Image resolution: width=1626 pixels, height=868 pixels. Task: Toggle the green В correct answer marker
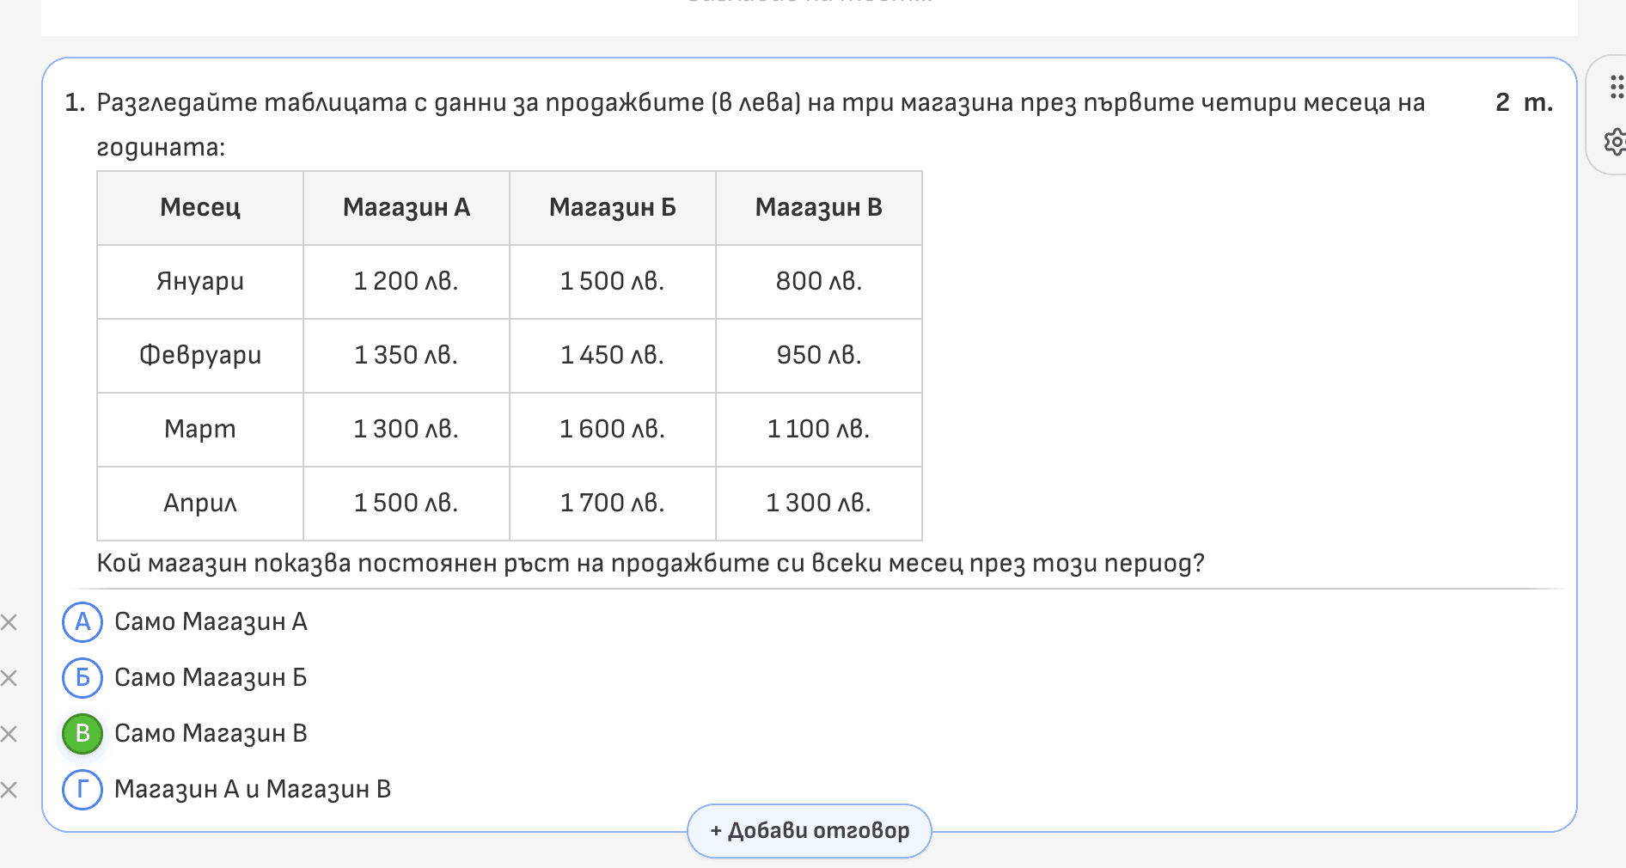tap(83, 734)
